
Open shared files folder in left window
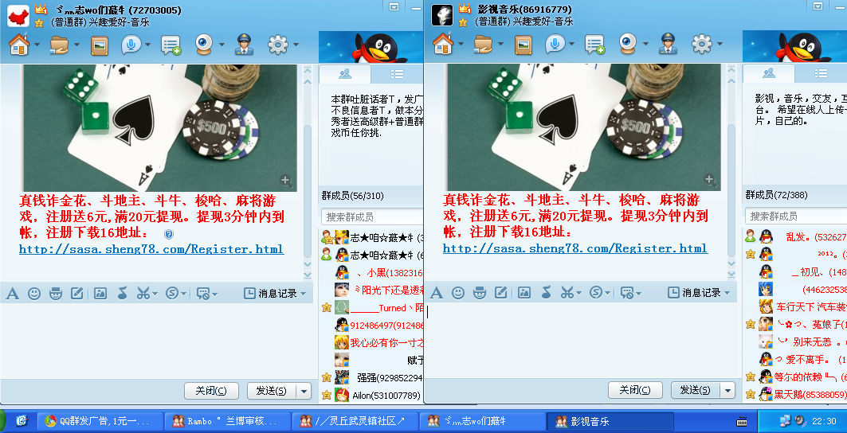click(x=59, y=45)
